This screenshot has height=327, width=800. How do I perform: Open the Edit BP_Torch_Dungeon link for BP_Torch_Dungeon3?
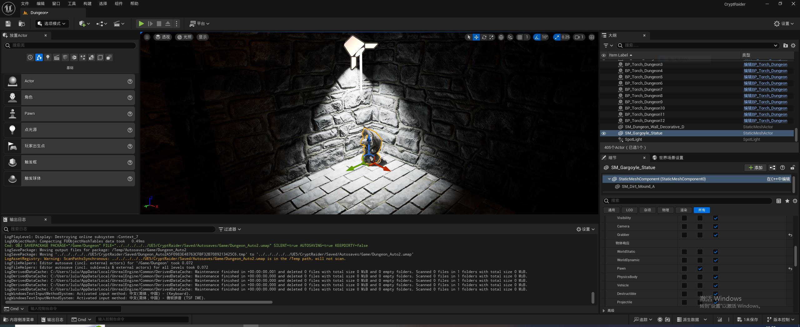pos(765,65)
